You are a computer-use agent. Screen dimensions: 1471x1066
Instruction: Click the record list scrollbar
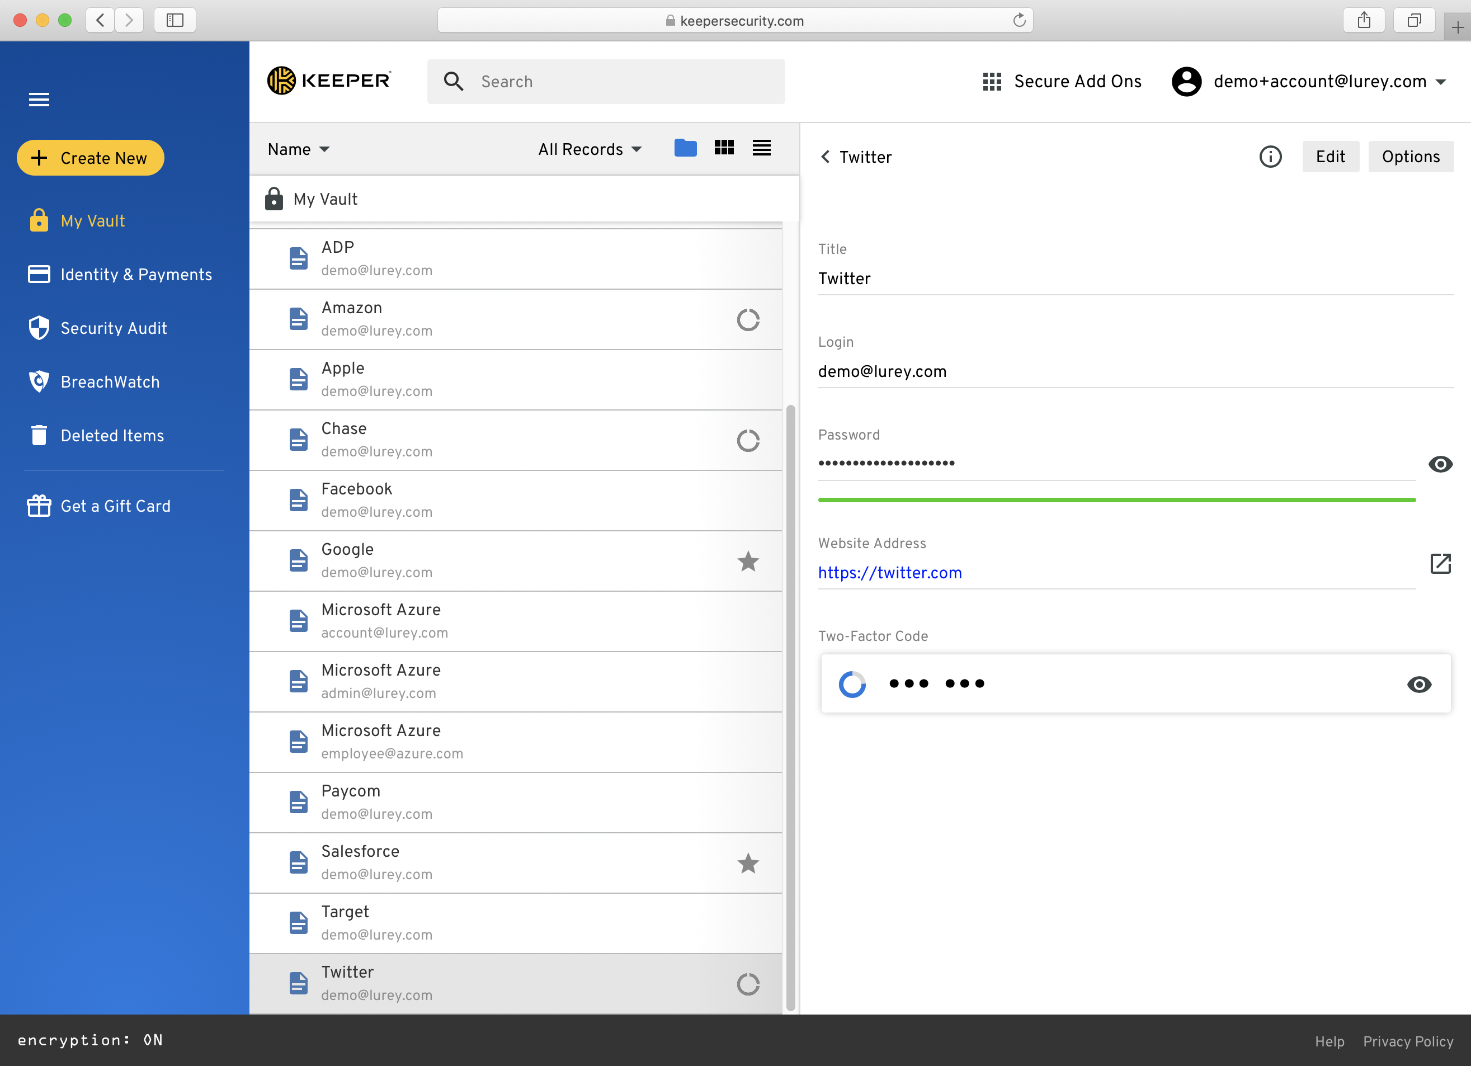[790, 707]
